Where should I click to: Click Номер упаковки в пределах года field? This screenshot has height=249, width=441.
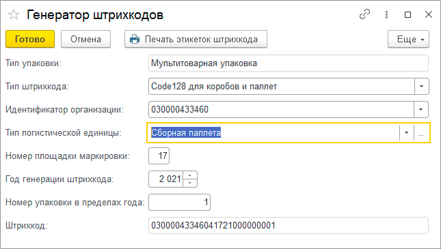(x=179, y=202)
